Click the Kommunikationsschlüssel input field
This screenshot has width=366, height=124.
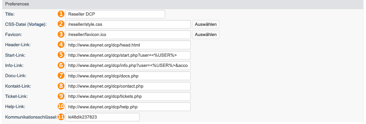point(102,117)
